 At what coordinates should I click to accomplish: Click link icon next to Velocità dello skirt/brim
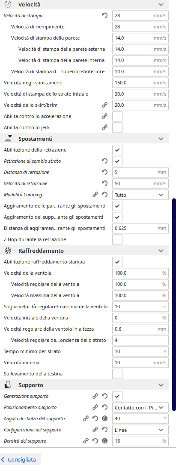tap(104, 105)
